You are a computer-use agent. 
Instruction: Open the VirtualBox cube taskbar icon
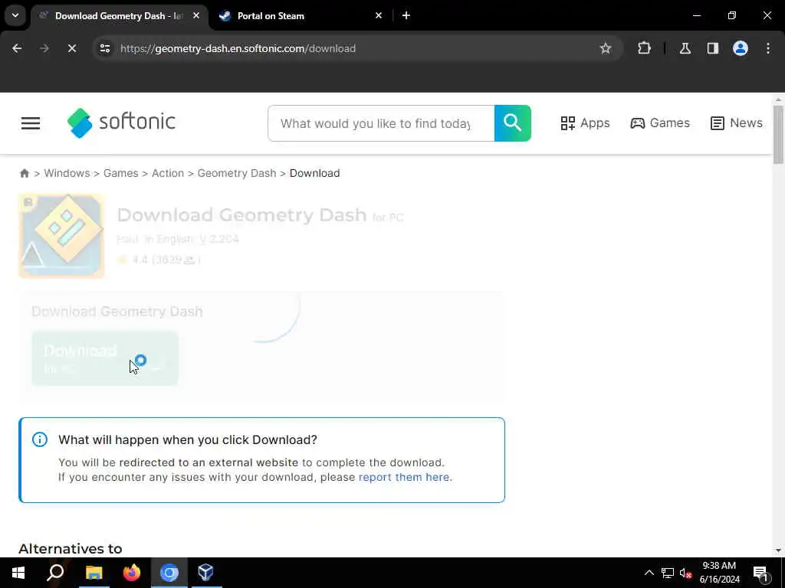205,573
